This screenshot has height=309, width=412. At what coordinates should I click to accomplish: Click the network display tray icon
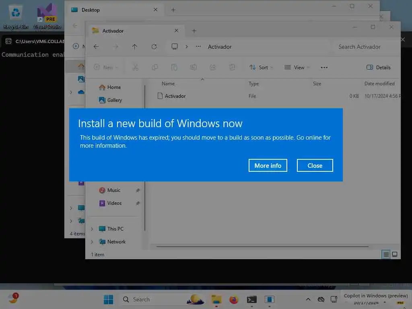334,299
